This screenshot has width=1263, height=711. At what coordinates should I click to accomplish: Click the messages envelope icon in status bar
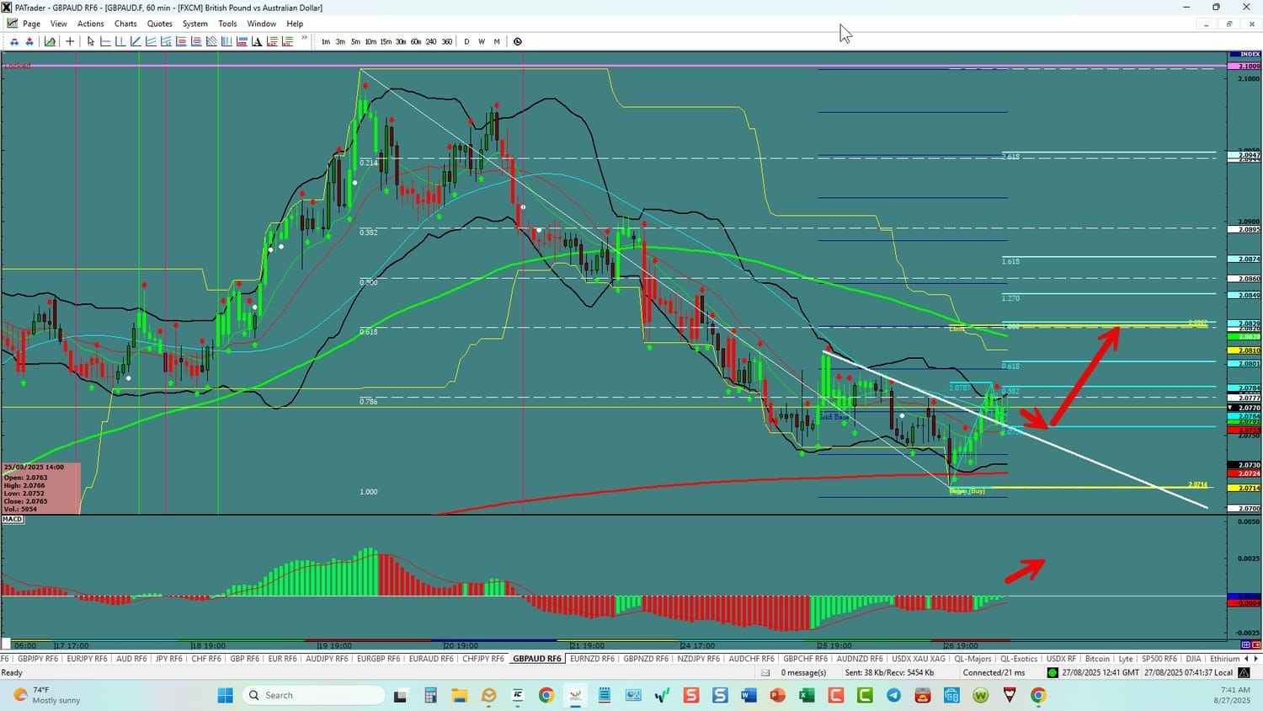[x=765, y=672]
